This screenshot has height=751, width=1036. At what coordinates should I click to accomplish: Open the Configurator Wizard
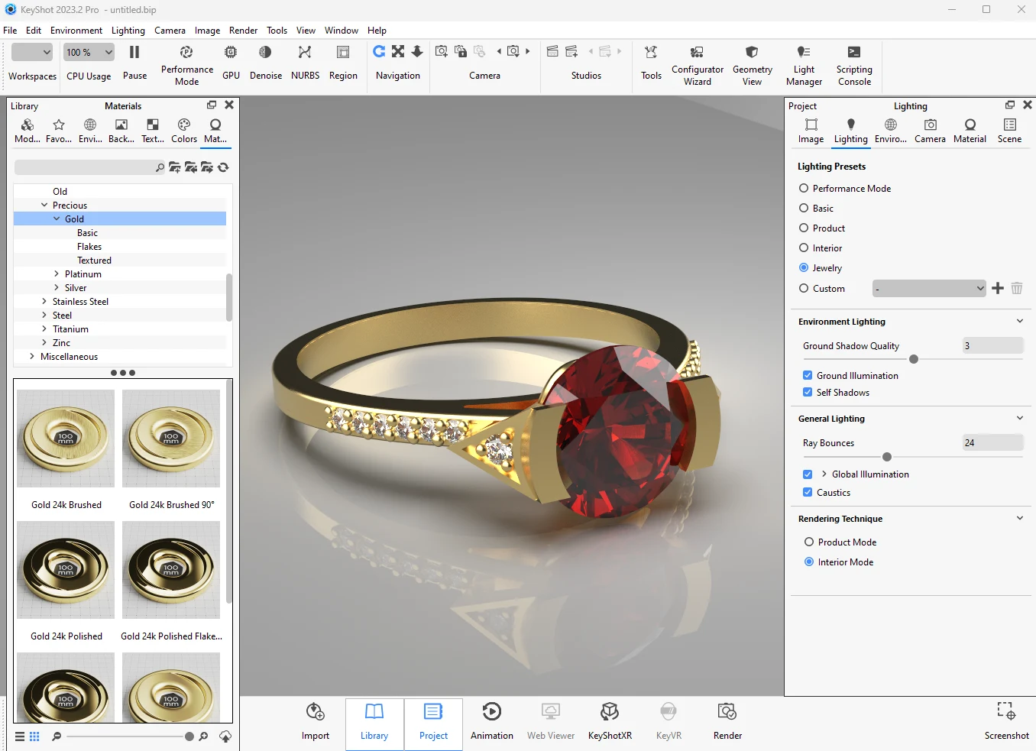(697, 53)
